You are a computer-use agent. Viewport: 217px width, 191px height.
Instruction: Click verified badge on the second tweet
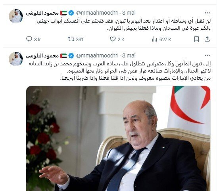(71, 56)
